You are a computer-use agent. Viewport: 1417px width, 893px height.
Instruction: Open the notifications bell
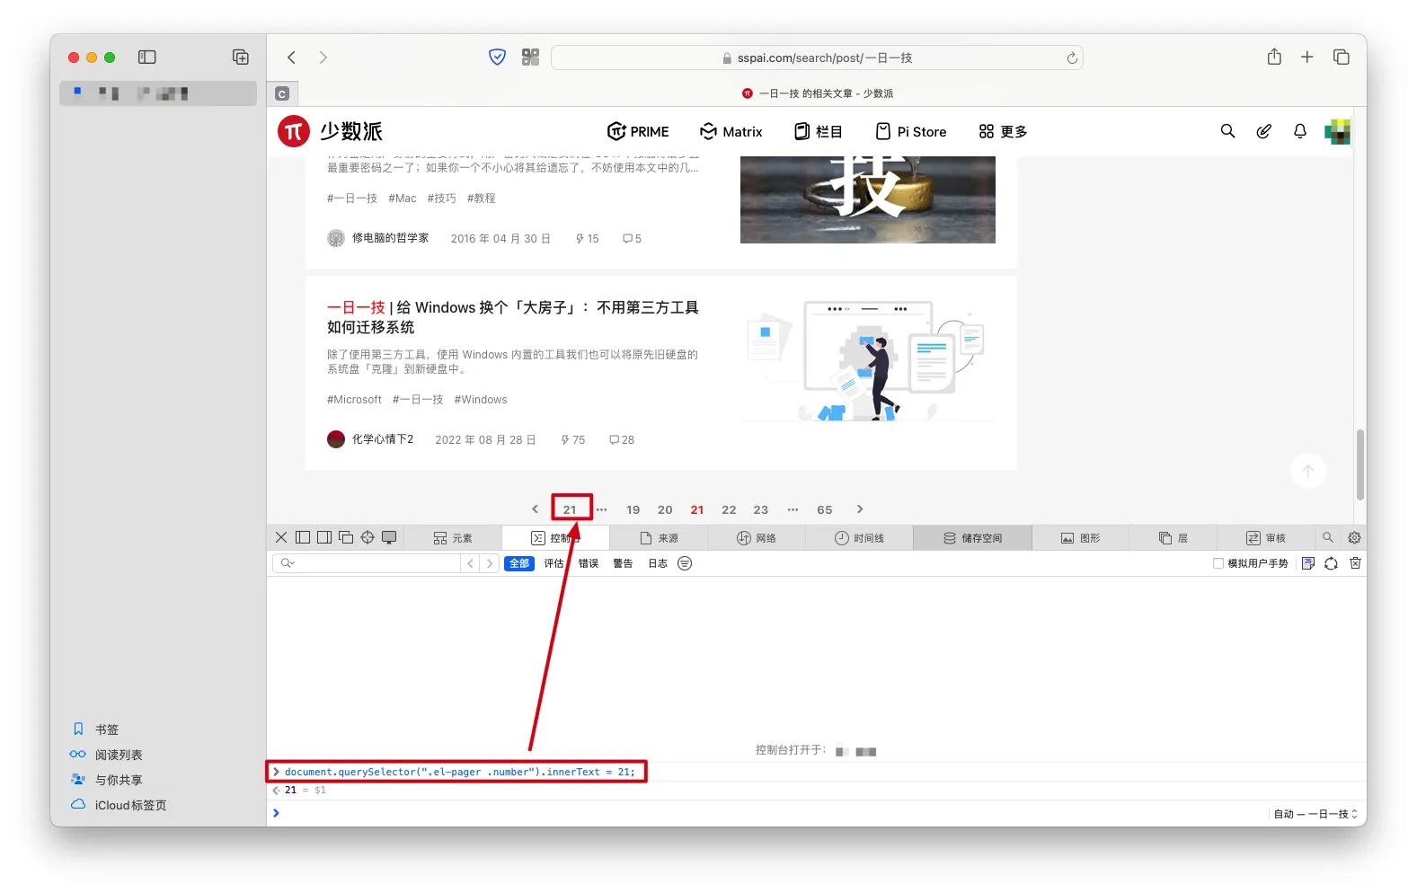click(1300, 131)
